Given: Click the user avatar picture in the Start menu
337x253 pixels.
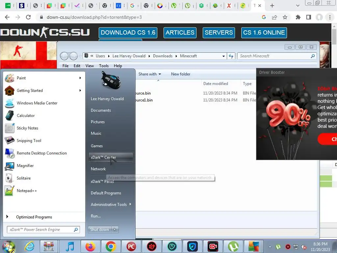Looking at the screenshot, I should (111, 80).
